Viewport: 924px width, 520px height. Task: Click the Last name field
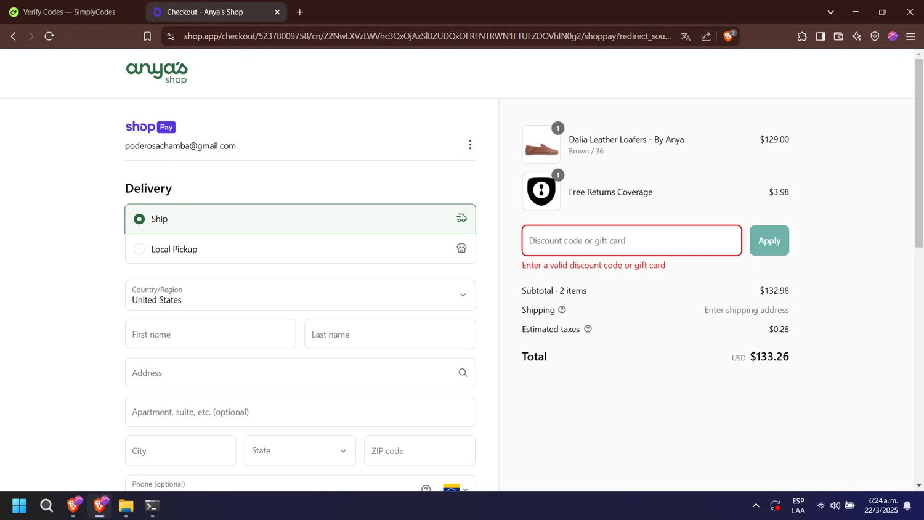(x=390, y=334)
